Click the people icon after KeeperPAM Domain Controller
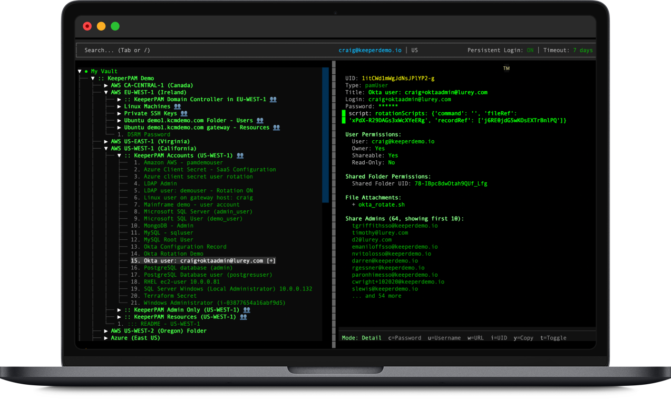The height and width of the screenshot is (399, 671). (273, 100)
